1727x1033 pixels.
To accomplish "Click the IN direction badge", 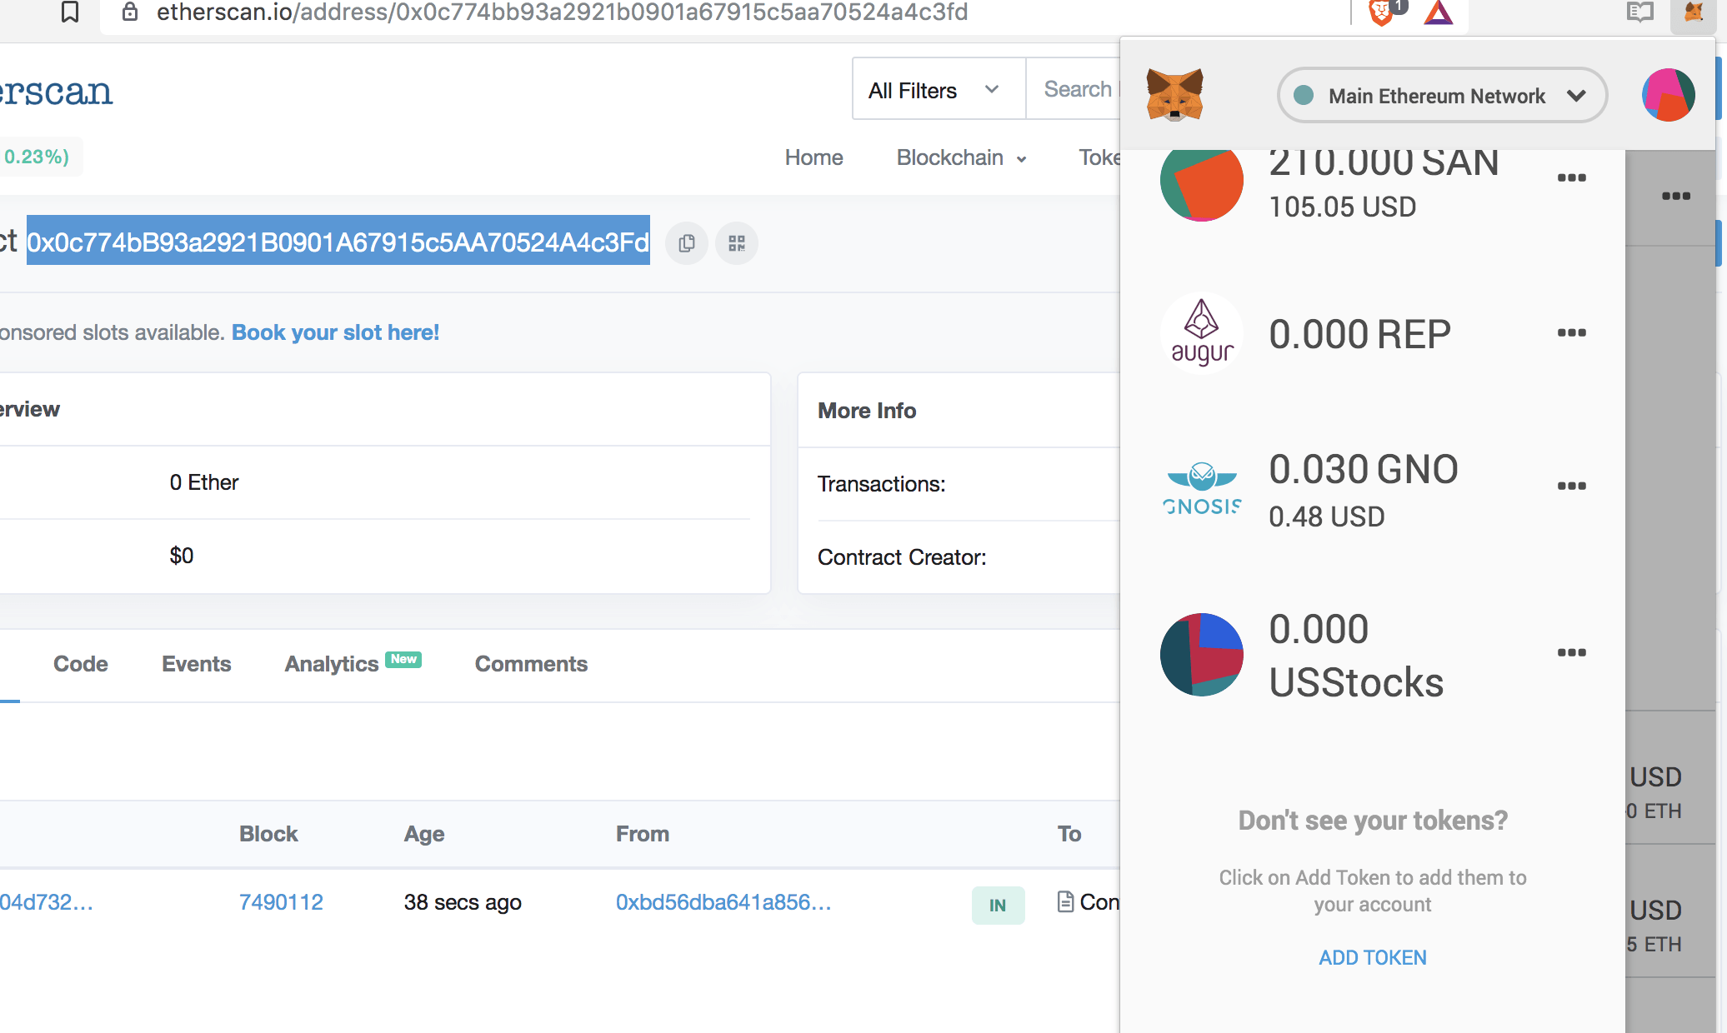I will (998, 906).
